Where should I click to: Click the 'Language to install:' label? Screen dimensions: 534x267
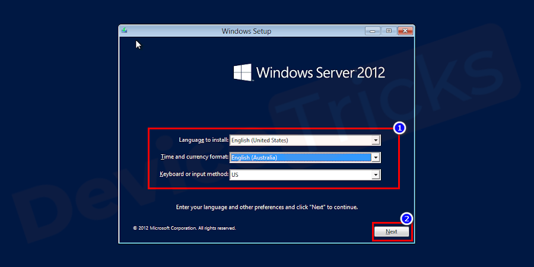[x=204, y=140]
